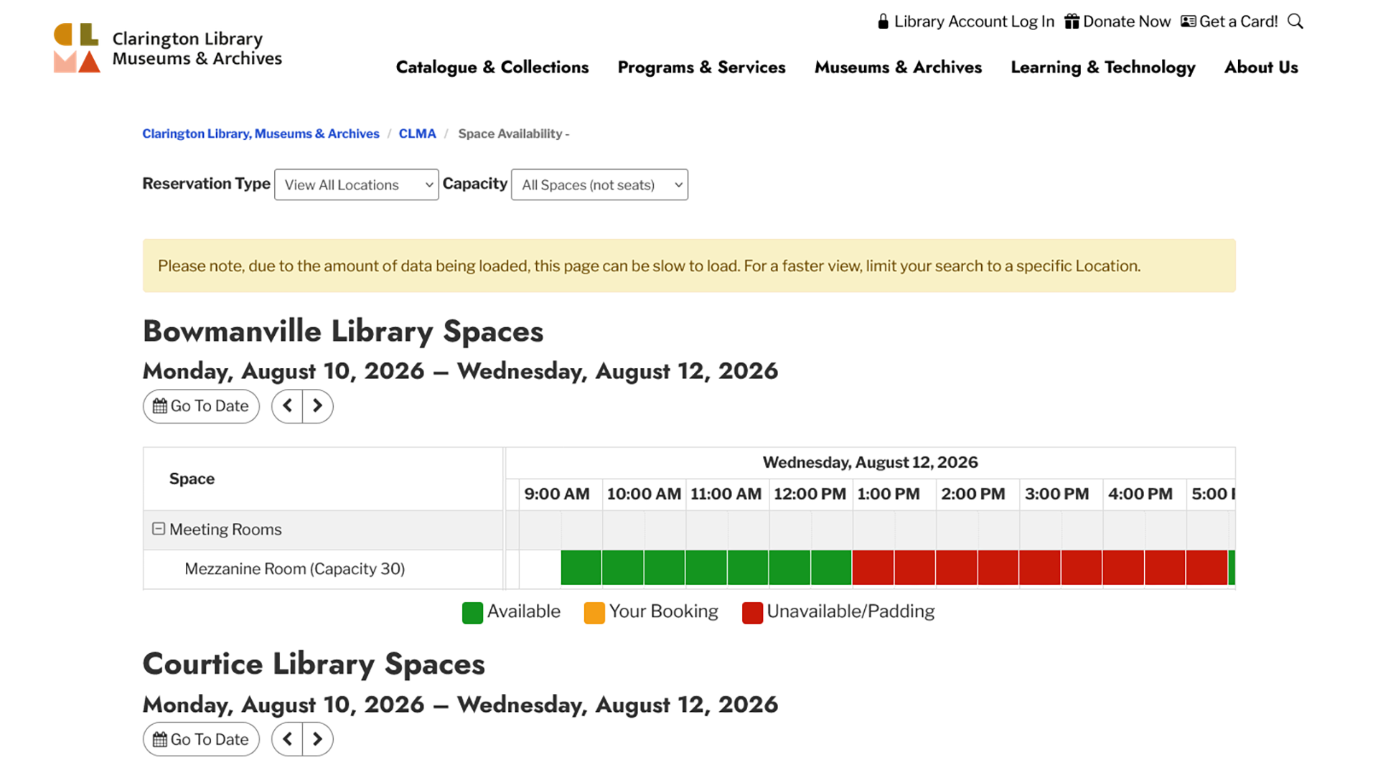Go to previous dates in Courtice section
Screen dimensions: 1378x775
pos(287,739)
